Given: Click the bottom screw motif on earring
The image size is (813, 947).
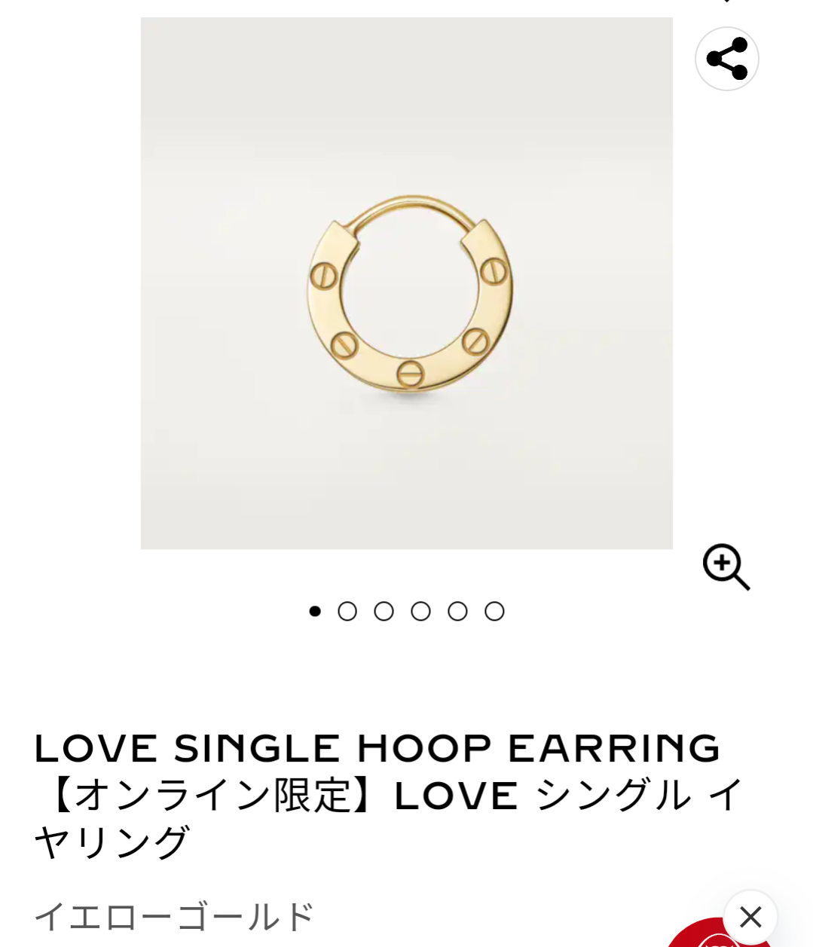Looking at the screenshot, I should (410, 373).
